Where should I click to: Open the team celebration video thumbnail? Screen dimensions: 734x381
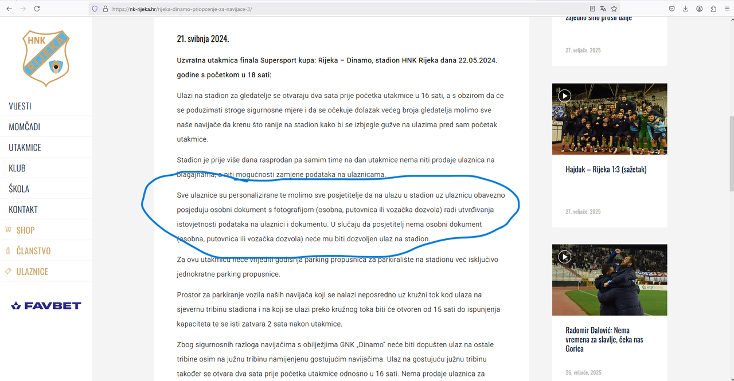[x=610, y=119]
